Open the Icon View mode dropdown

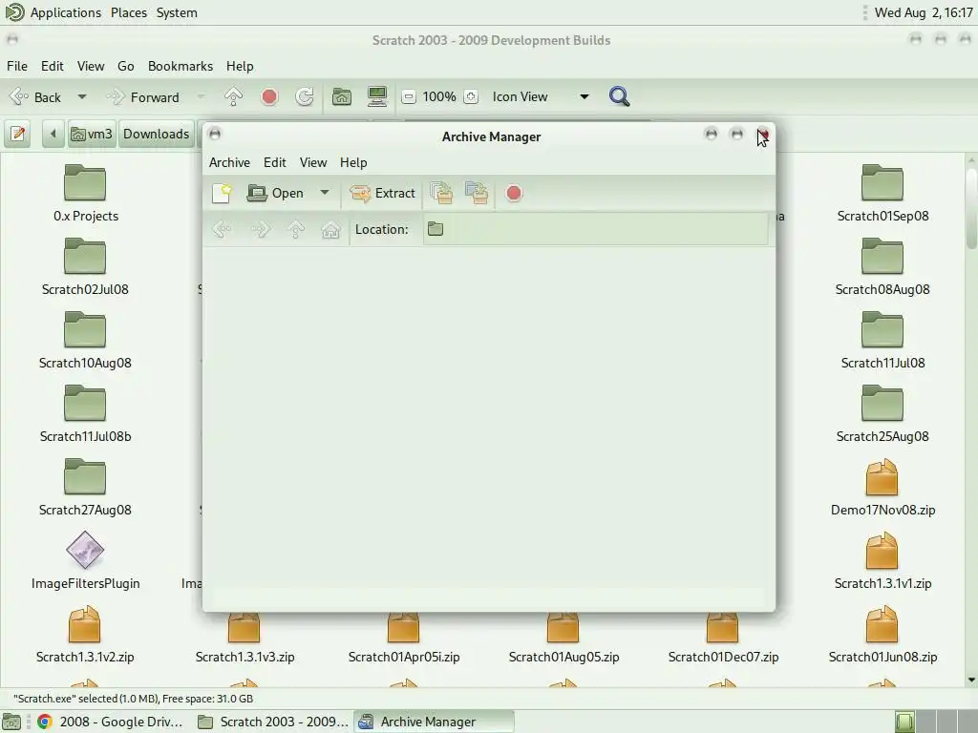pyautogui.click(x=541, y=96)
